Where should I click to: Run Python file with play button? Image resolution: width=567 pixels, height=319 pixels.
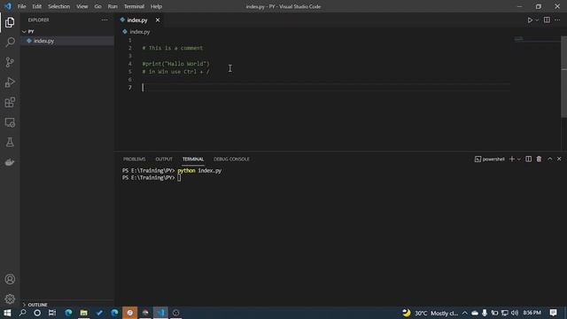coord(530,20)
